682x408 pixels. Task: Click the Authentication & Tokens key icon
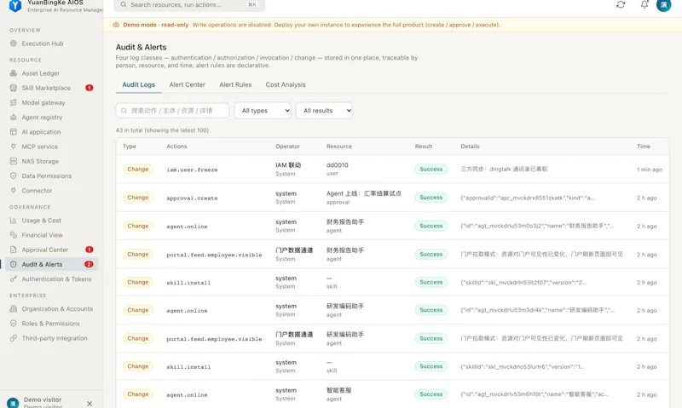tap(14, 279)
